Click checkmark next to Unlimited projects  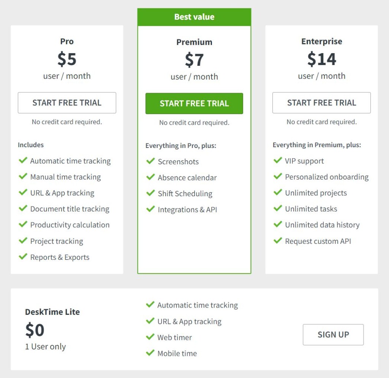[278, 192]
